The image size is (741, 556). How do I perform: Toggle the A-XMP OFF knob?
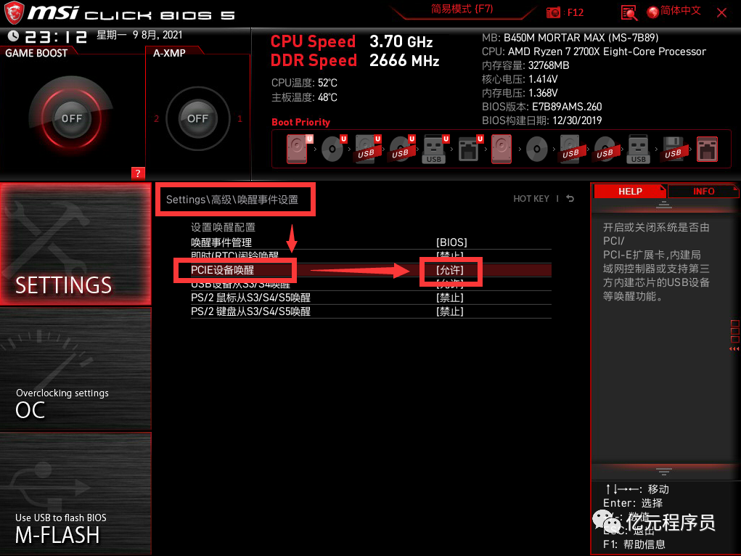point(197,118)
